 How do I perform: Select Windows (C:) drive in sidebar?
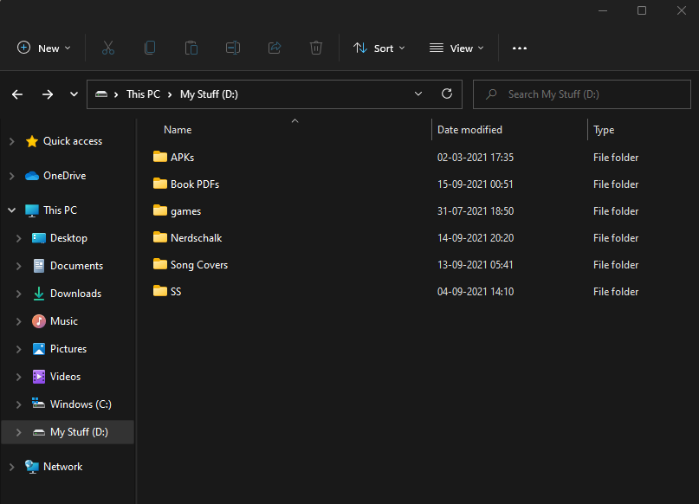pos(80,404)
